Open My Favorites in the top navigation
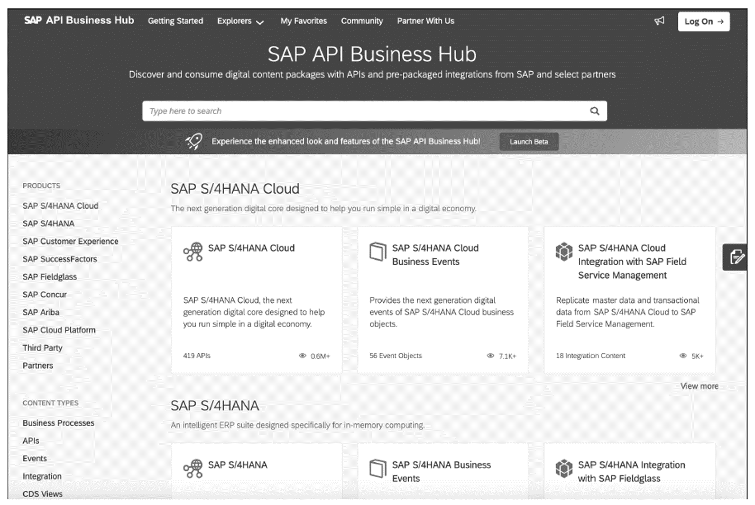Screen dimensions: 755x505 pos(303,21)
